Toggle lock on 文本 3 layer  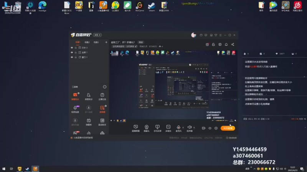pos(76,47)
